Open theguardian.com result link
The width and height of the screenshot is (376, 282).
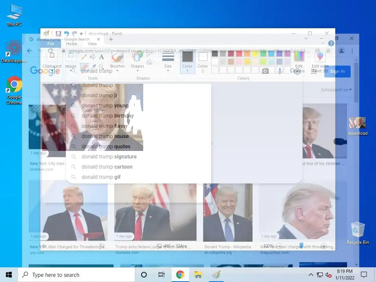pos(275,253)
